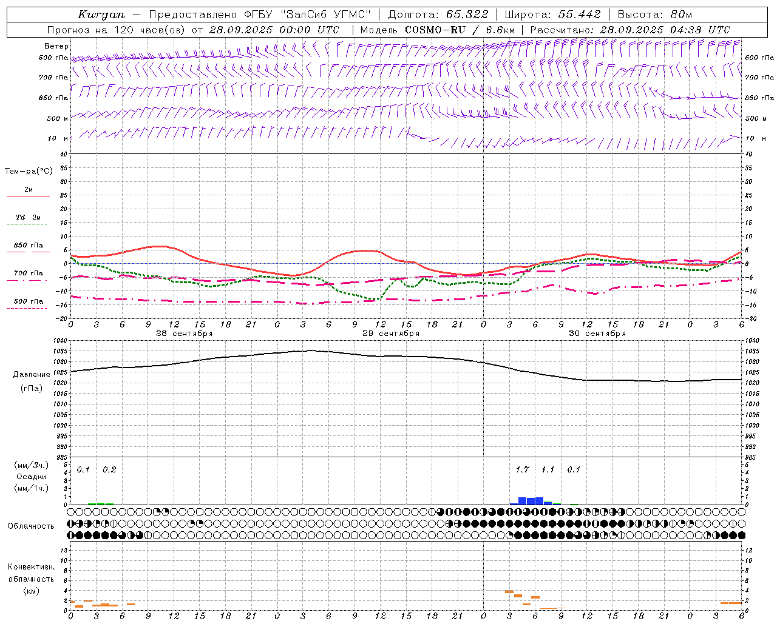Click the 700 гПа entry in temperature legend
This screenshot has width=777, height=621.
28,274
